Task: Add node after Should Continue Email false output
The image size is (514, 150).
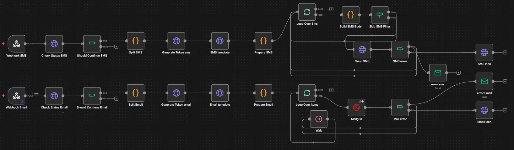Action: coord(116,99)
